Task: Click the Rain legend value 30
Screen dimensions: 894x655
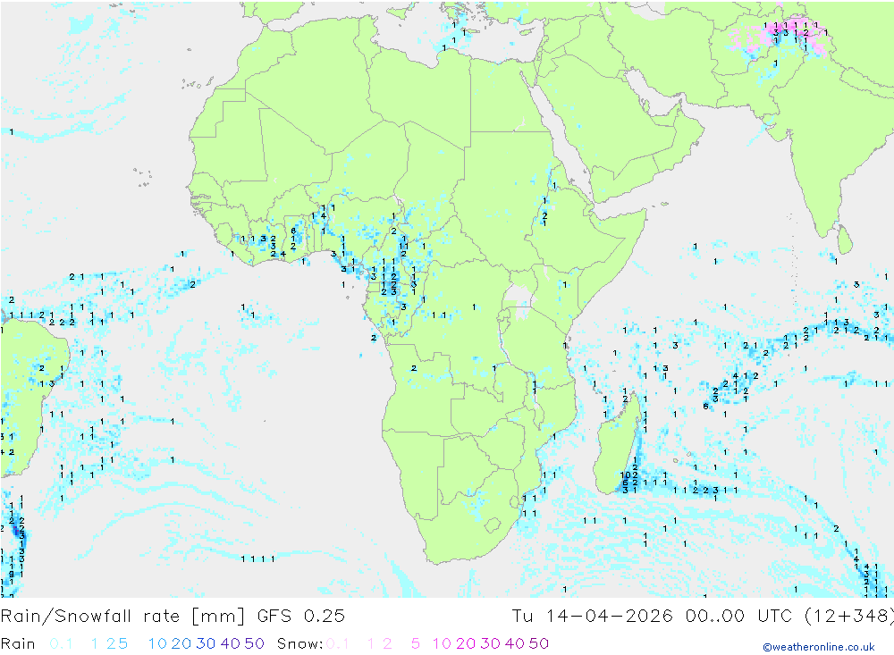Action: [x=206, y=643]
